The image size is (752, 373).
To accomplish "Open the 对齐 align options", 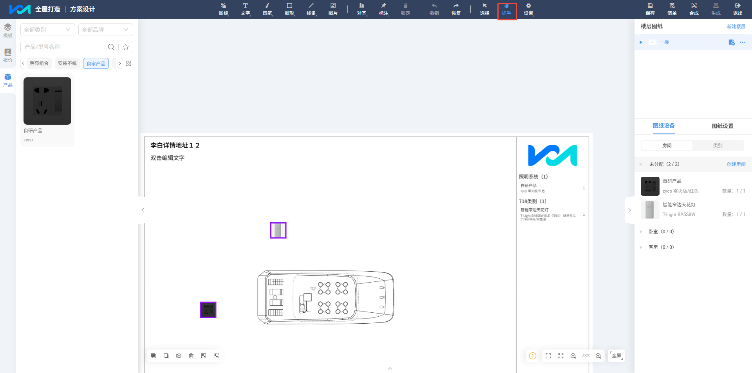I will pos(362,9).
